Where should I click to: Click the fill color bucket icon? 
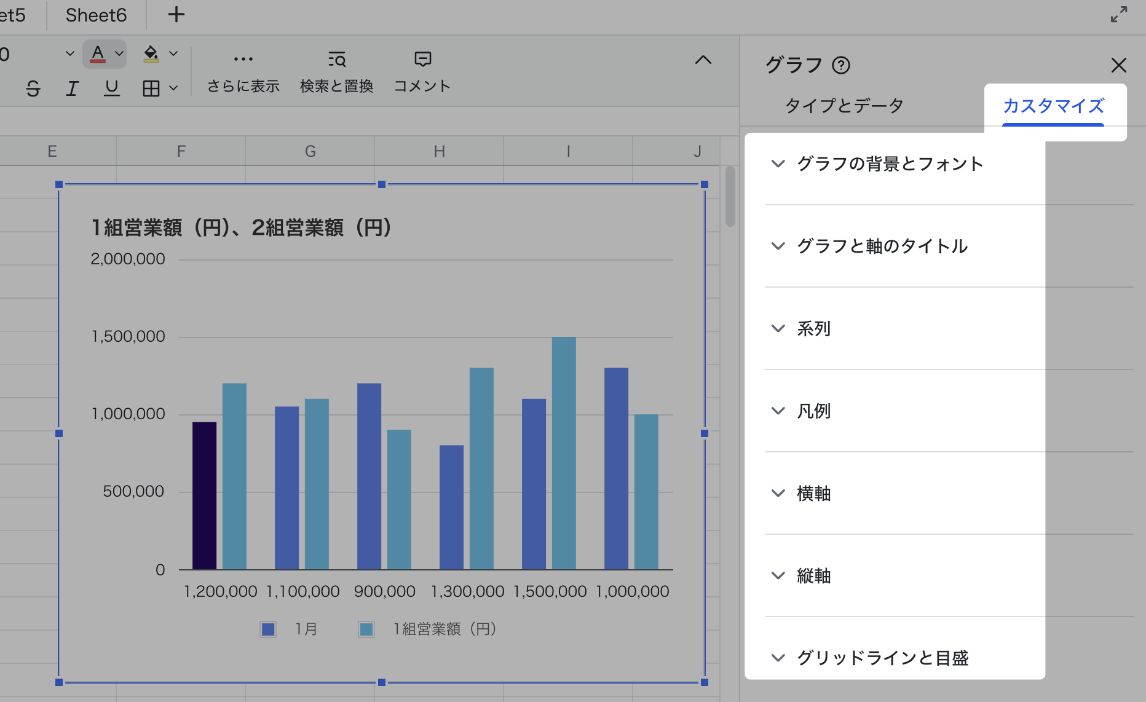click(x=151, y=54)
